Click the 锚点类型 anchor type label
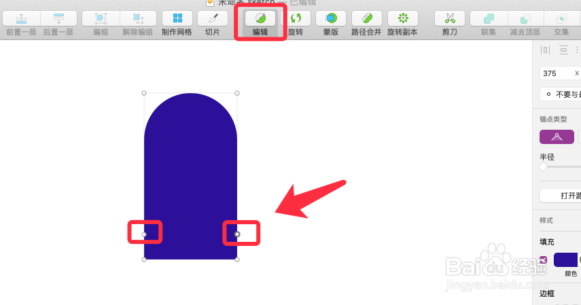 point(553,120)
